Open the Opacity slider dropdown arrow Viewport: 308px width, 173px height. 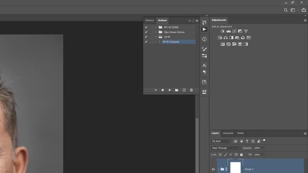263,148
